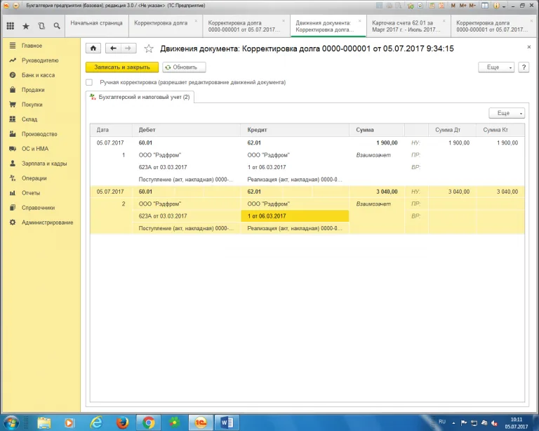Click the Обновить button
This screenshot has width=539, height=431.
coord(184,67)
